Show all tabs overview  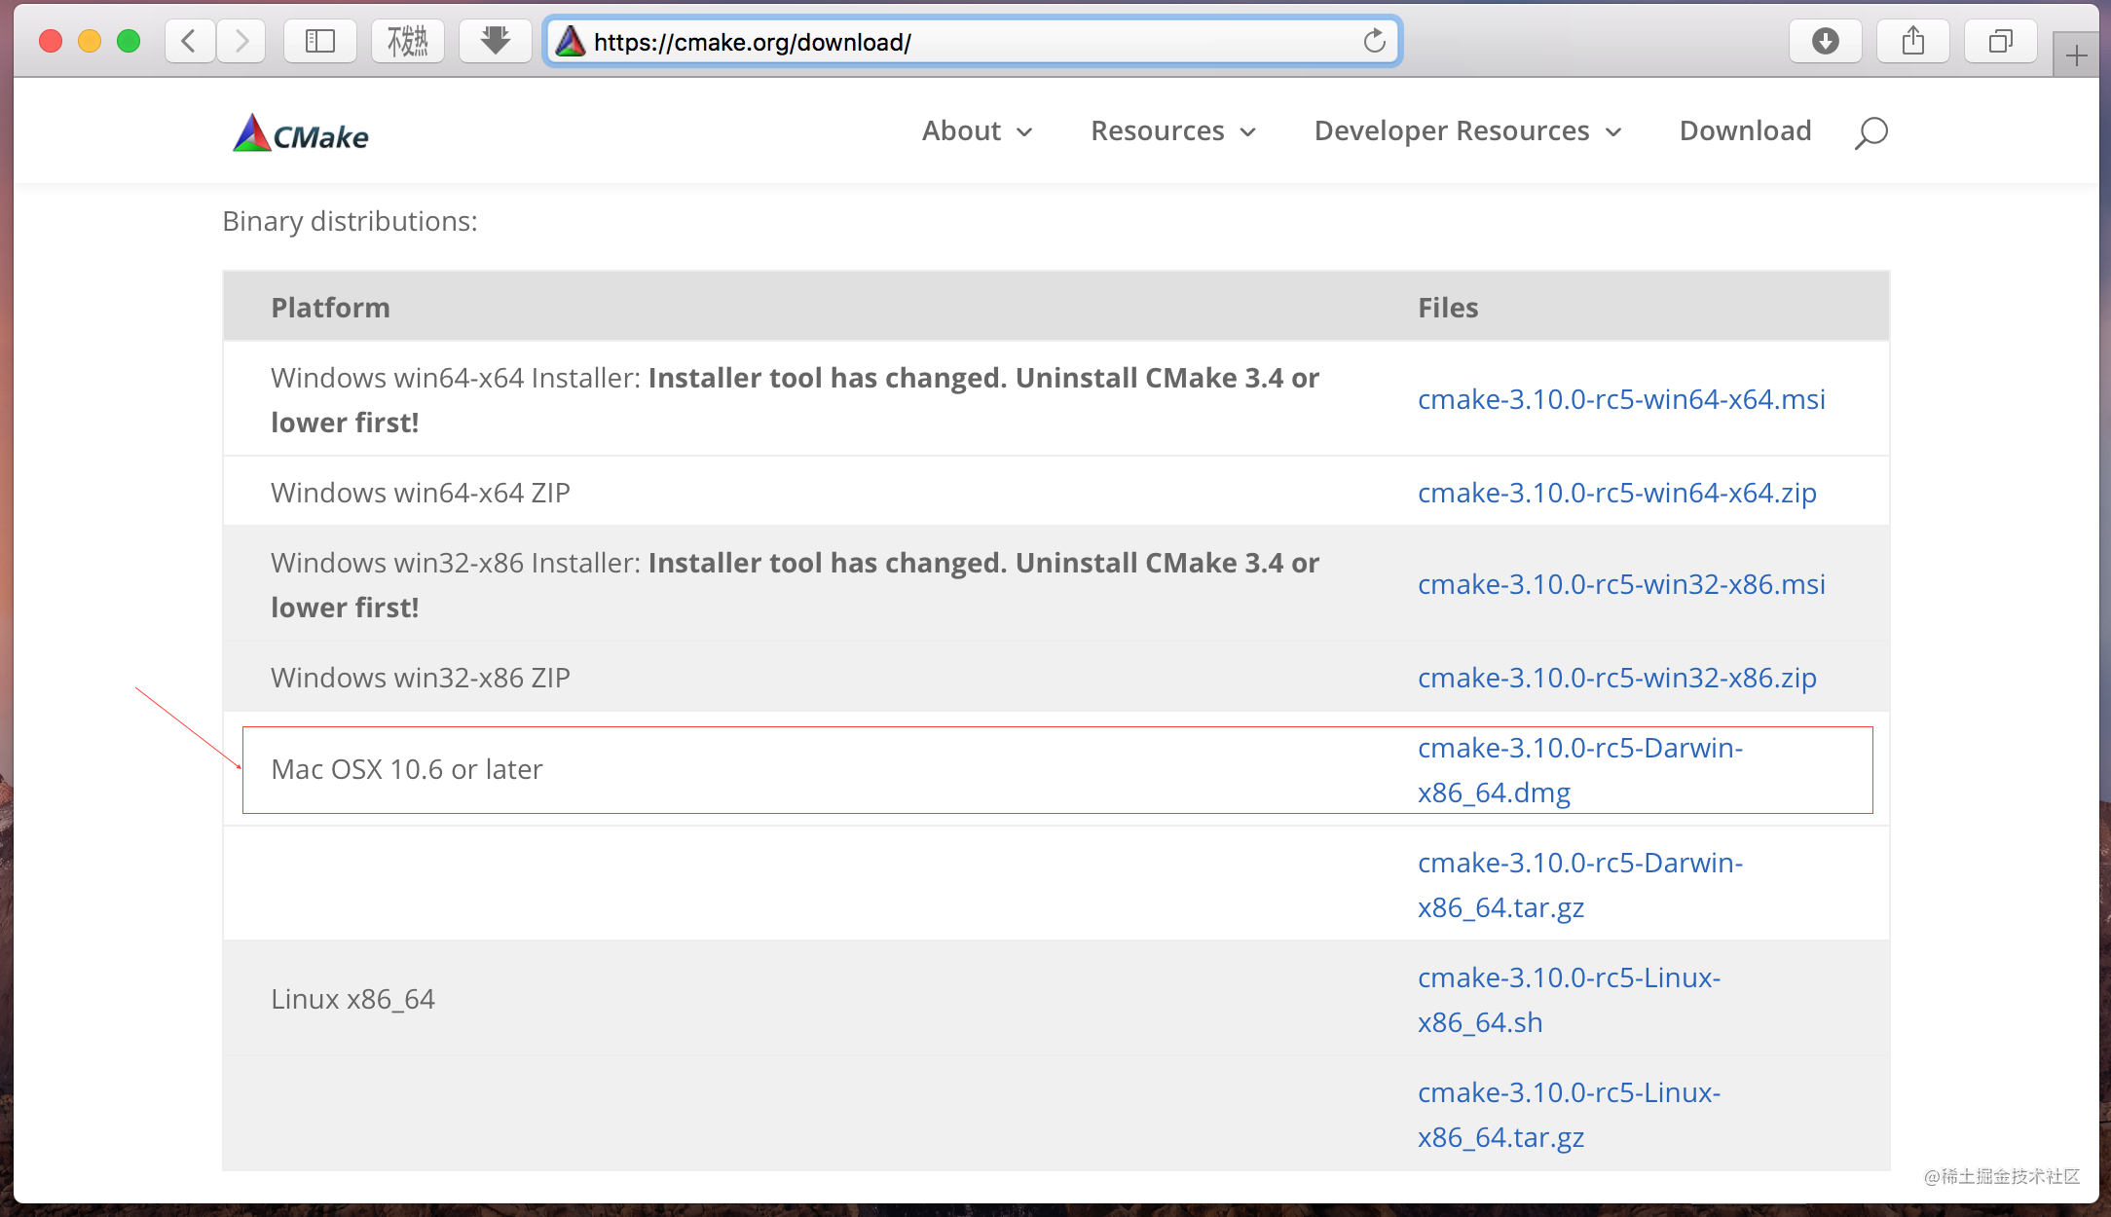pyautogui.click(x=2000, y=41)
